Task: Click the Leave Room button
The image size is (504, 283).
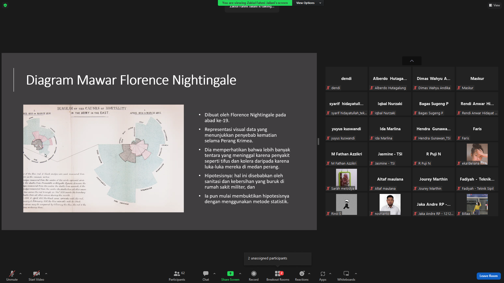Action: tap(489, 276)
